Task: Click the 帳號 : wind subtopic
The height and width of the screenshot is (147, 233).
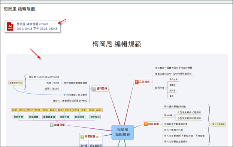Action: click(52, 83)
